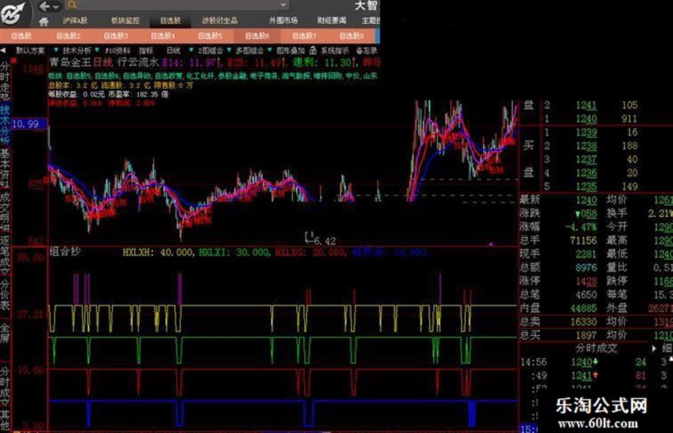Image resolution: width=673 pixels, height=433 pixels.
Task: Switch to the 自选股6 sub-tab
Action: click(x=257, y=36)
